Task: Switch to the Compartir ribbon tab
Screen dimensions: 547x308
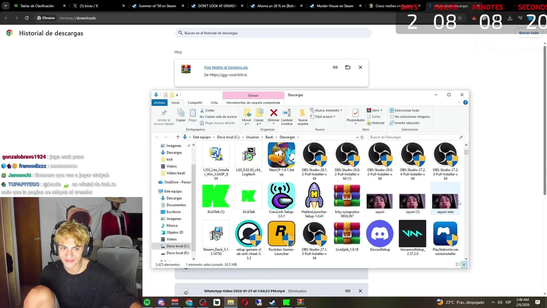Action: [195, 103]
